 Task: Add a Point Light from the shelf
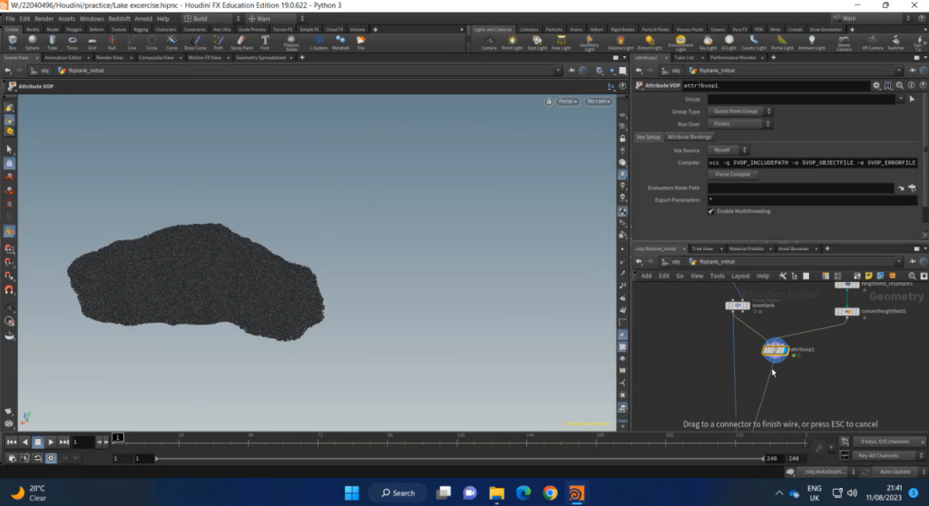[x=514, y=42]
